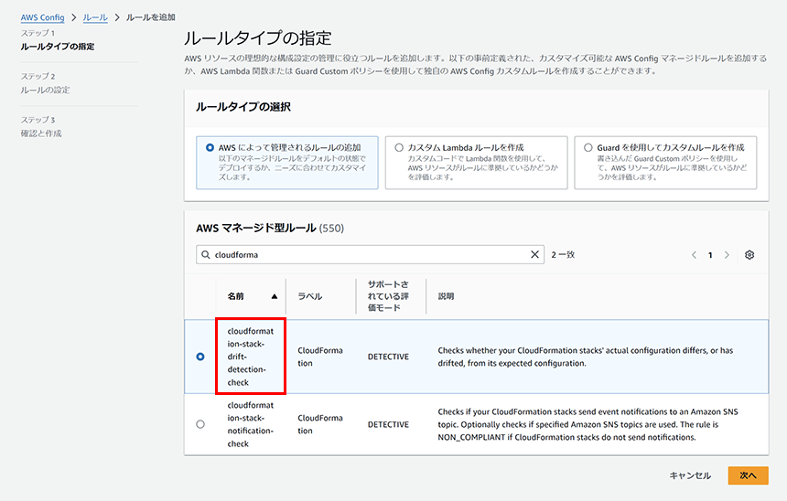The width and height of the screenshot is (787, 501).
Task: Click ステップ 1 ルールタイプの指定 in sidebar
Action: [58, 39]
